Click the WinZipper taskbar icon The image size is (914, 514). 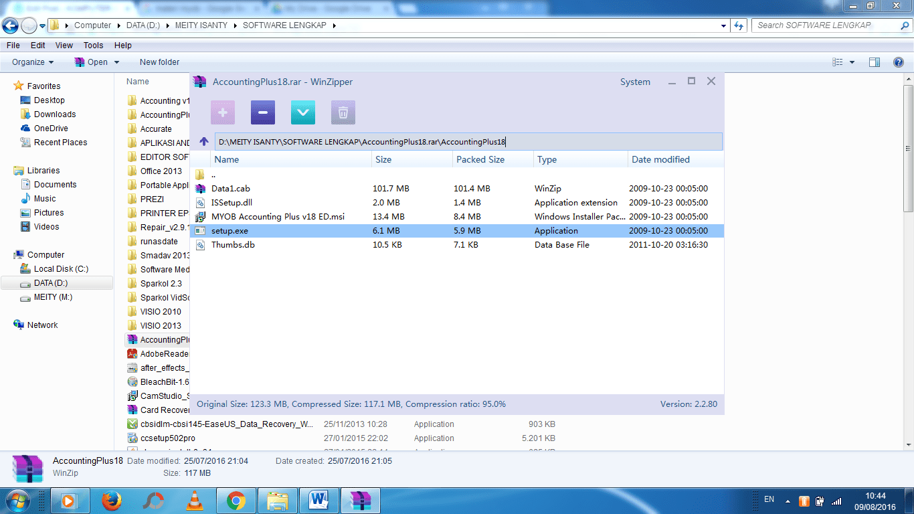pyautogui.click(x=361, y=501)
